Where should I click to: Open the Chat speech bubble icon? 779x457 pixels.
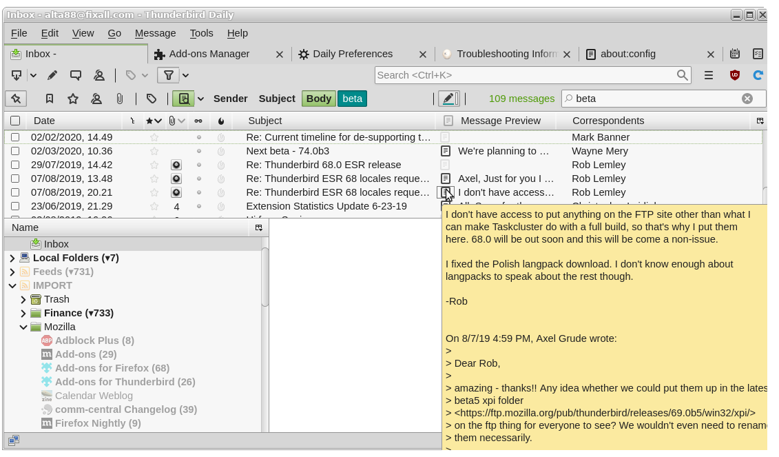tap(76, 76)
